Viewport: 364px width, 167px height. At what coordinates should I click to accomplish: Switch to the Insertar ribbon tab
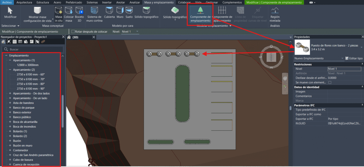106,2
